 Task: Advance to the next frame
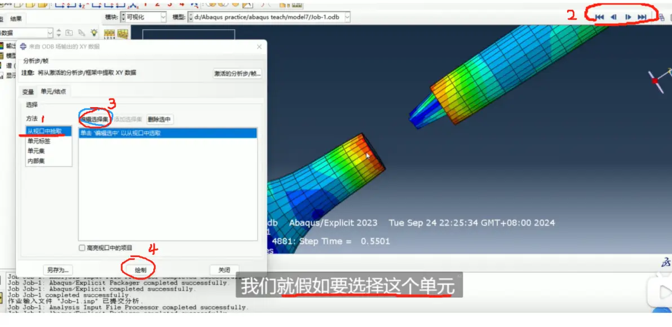tap(628, 17)
